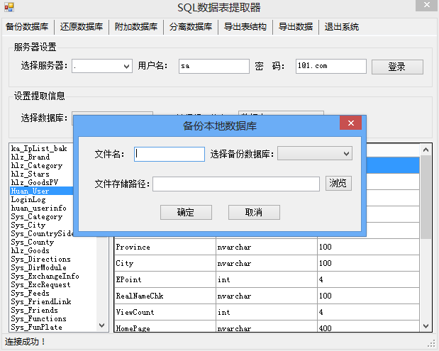Select Sys_City table
The height and width of the screenshot is (351, 439).
28,225
